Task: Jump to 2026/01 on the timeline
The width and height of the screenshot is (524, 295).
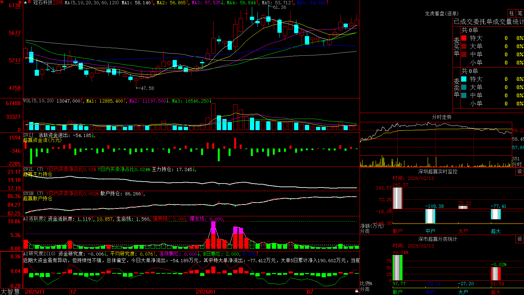Action: pos(206,292)
